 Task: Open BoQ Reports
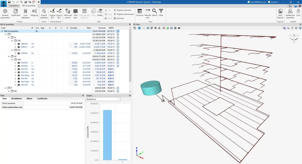pyautogui.click(x=280, y=14)
